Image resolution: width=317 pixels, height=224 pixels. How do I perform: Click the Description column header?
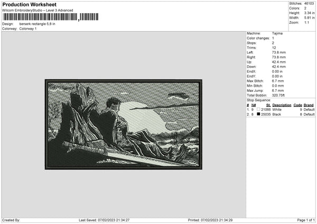[x=282, y=105]
